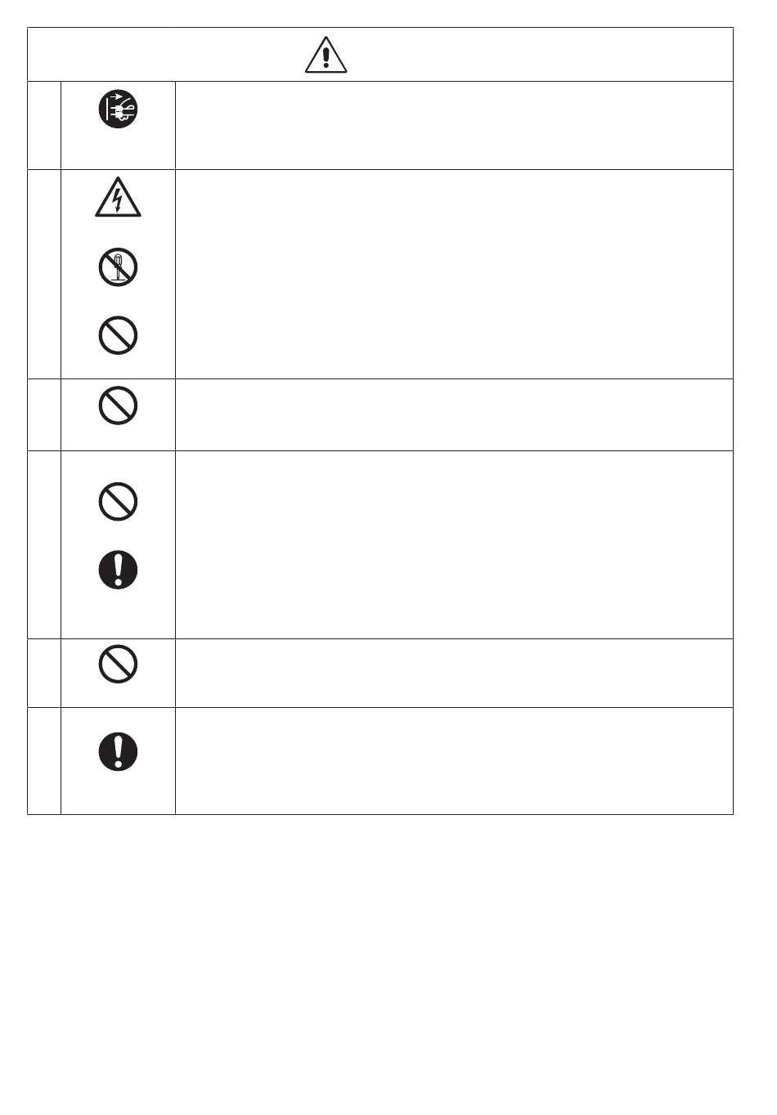Viewport: 777px width, 1115px height.
Task: Click the exclamation caution triangle in the header
Action: coord(326,56)
